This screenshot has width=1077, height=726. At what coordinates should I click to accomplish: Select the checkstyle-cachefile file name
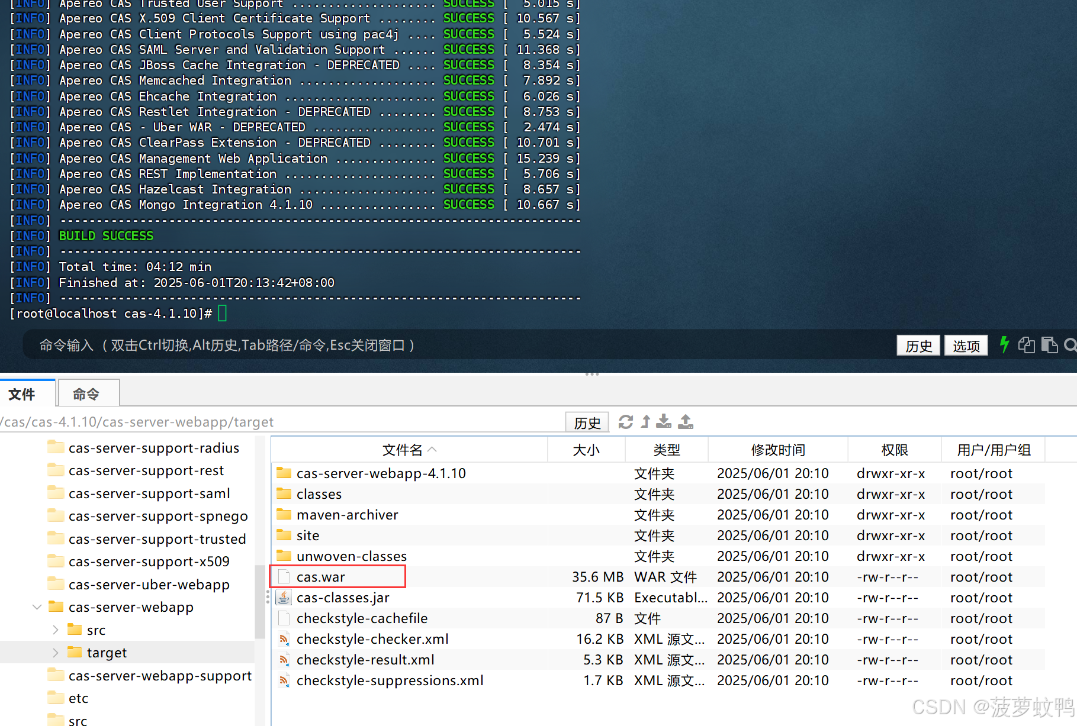362,618
